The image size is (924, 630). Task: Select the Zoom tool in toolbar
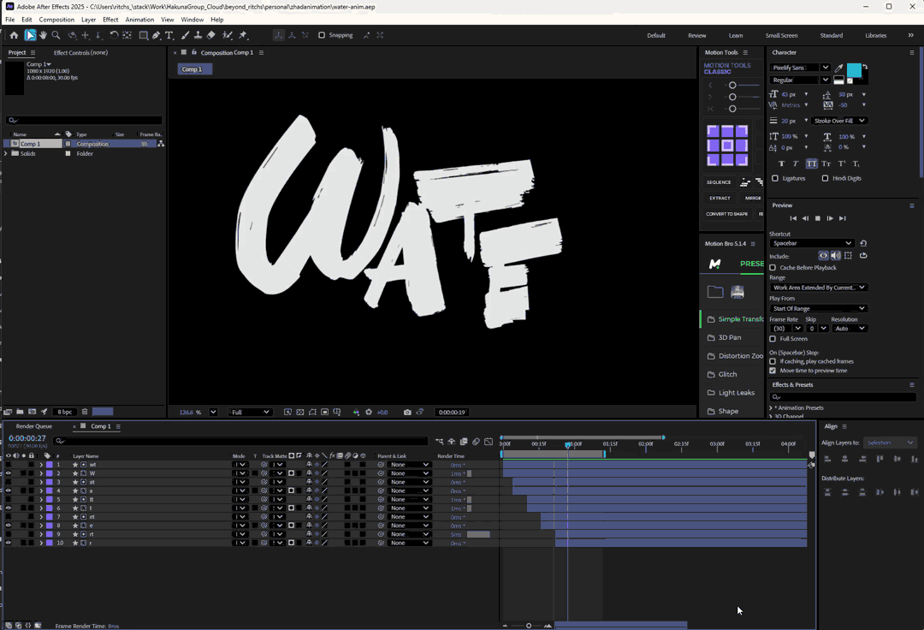pos(56,35)
